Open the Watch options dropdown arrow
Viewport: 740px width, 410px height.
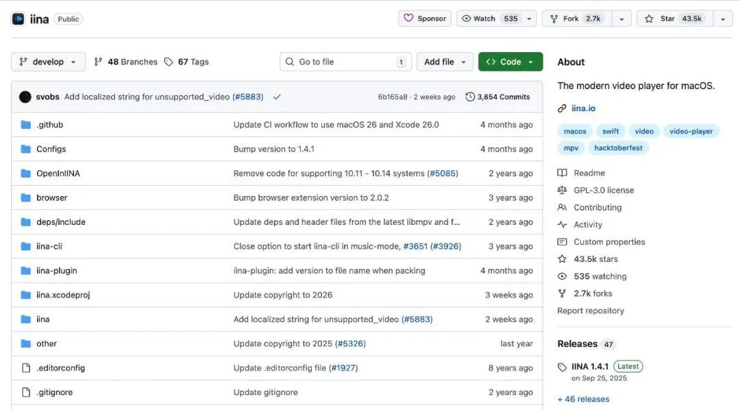click(529, 19)
